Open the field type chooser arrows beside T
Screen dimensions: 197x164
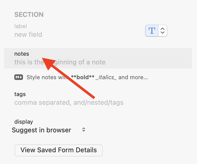[163, 31]
